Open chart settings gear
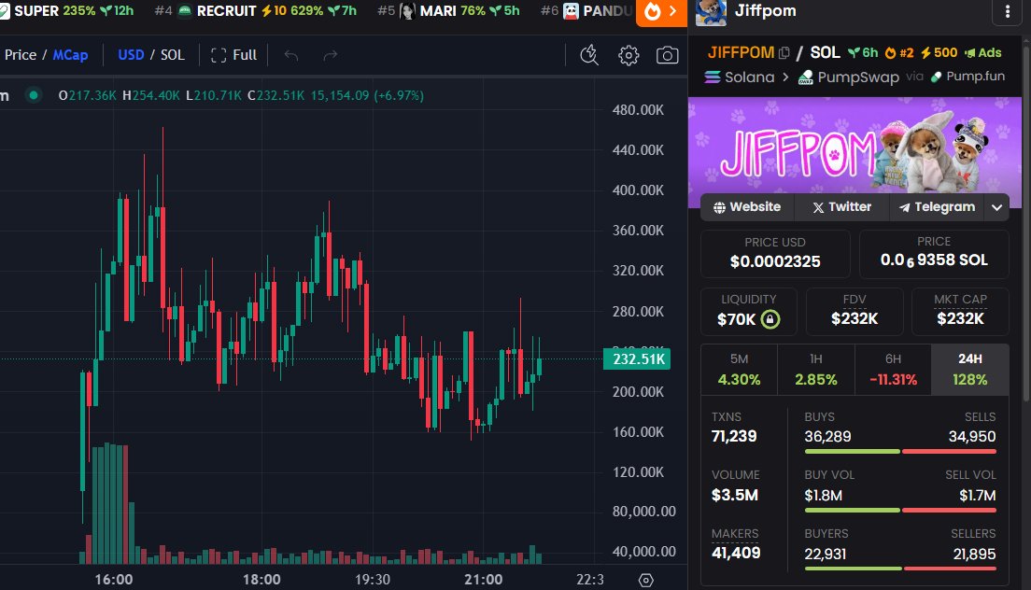1031x590 pixels. point(628,55)
